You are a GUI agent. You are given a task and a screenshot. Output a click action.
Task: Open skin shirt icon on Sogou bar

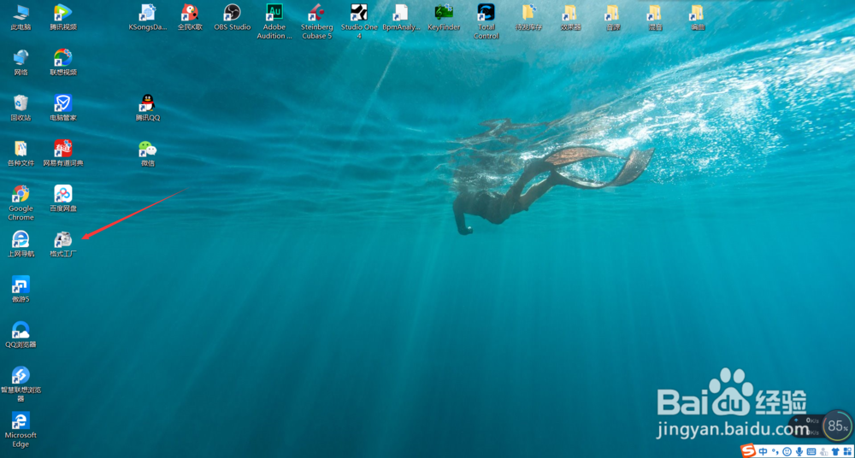(x=835, y=451)
